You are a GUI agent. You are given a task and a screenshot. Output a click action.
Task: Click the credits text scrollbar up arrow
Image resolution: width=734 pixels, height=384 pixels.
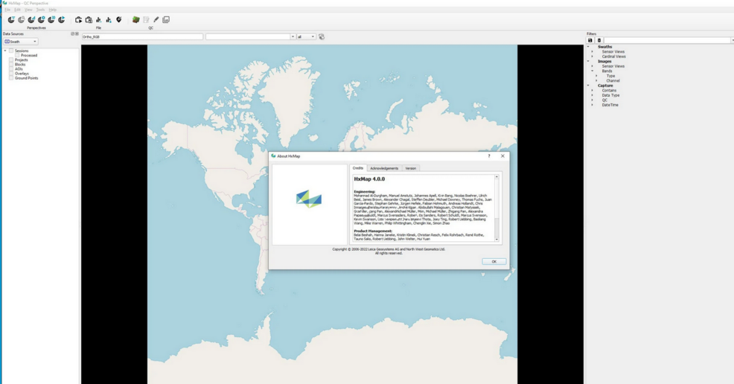[x=497, y=177]
